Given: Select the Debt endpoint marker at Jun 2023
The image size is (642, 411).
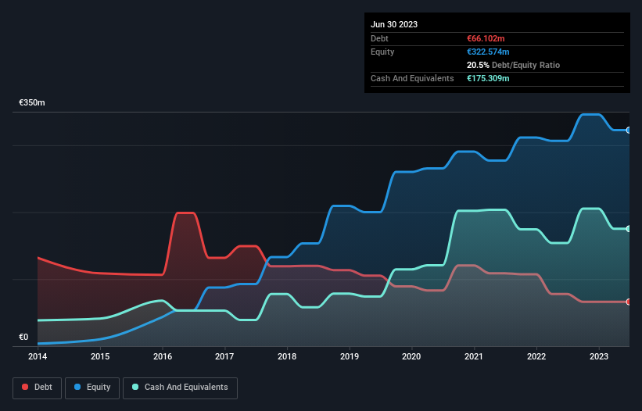Looking at the screenshot, I should pos(629,302).
